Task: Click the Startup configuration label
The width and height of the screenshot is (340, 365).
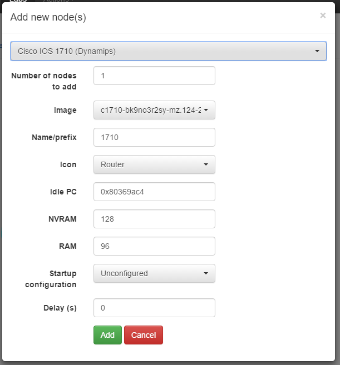Action: pyautogui.click(x=51, y=279)
